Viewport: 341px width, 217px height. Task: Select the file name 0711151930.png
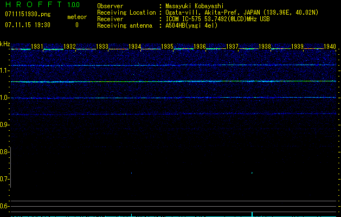pyautogui.click(x=27, y=15)
